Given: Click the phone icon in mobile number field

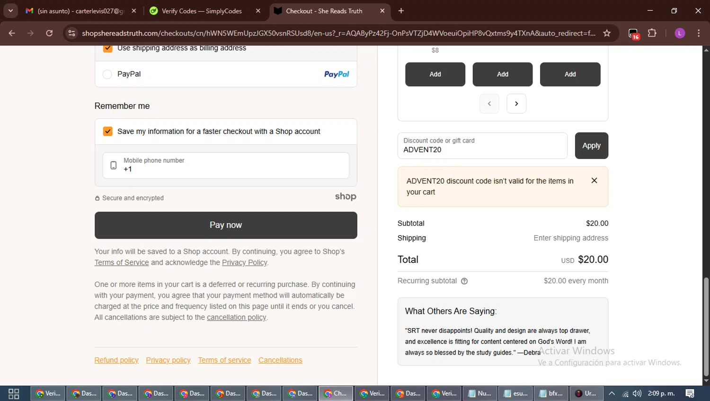Looking at the screenshot, I should coord(114,165).
